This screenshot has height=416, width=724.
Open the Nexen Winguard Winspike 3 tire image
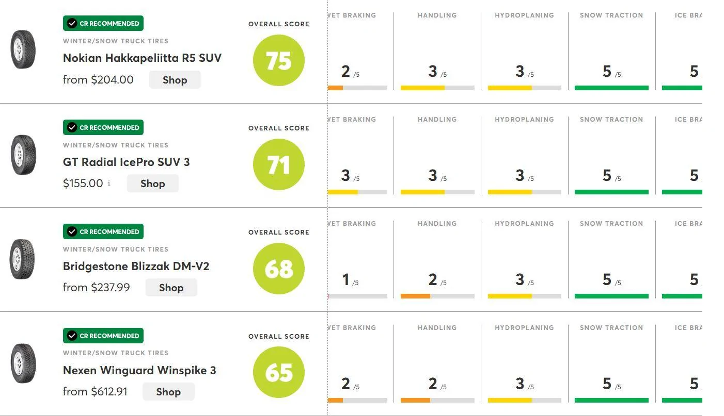[x=23, y=363]
